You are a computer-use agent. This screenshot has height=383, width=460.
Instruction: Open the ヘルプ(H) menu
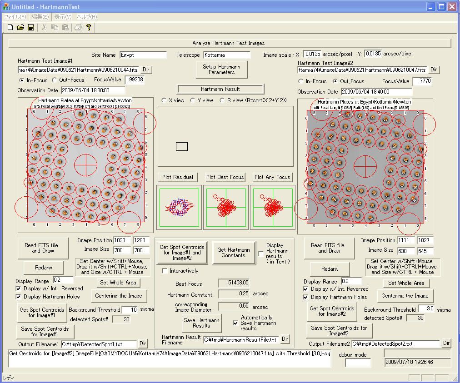(87, 17)
